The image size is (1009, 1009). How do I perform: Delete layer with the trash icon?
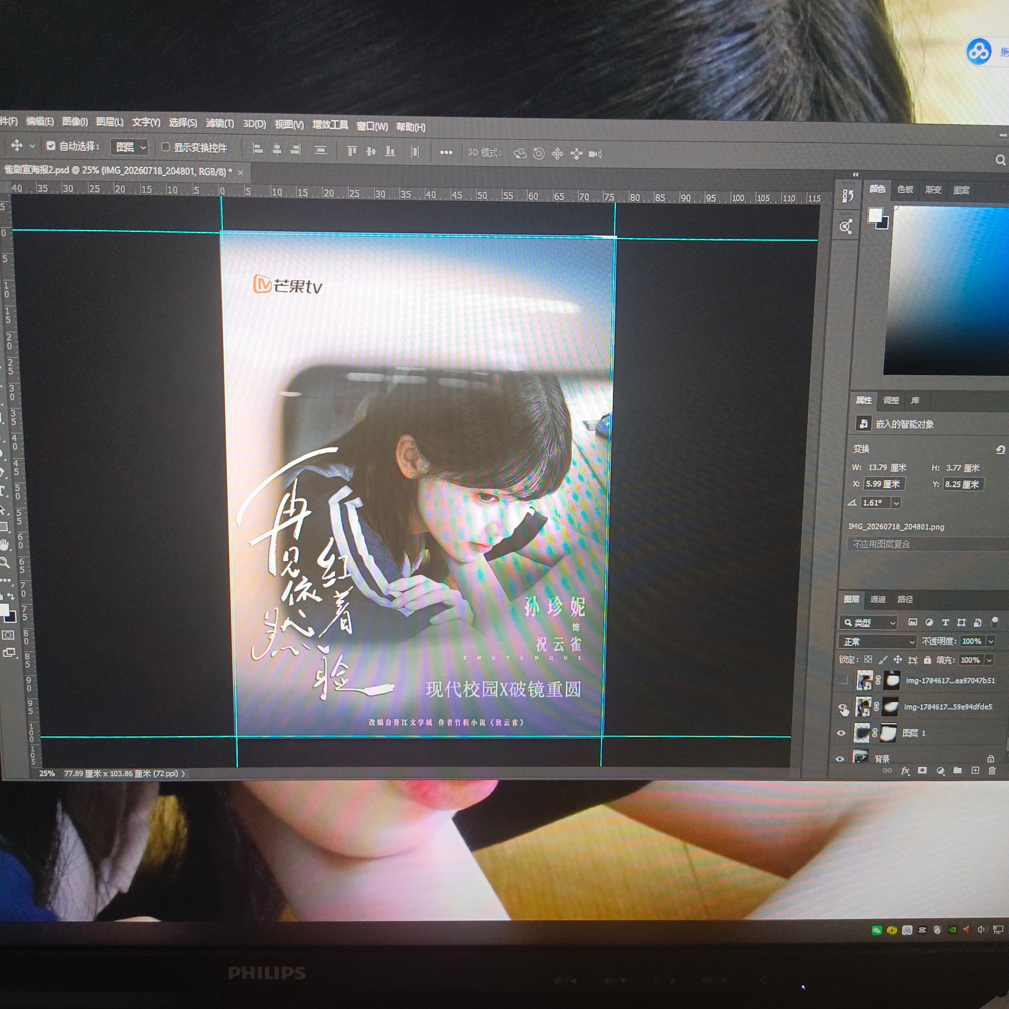[992, 770]
